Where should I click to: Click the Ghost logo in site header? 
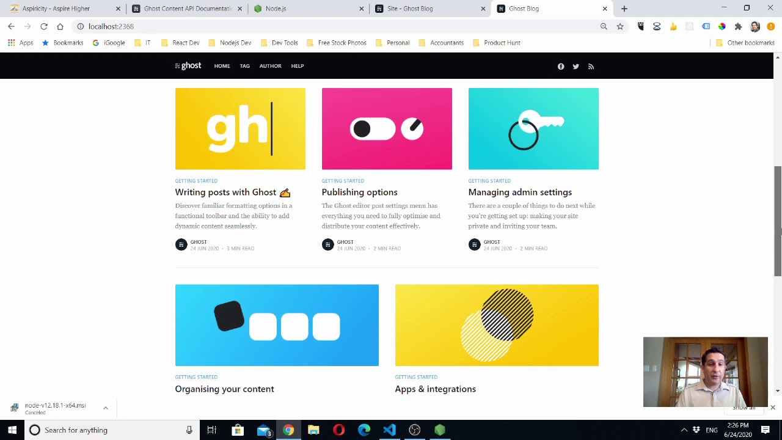coord(188,66)
